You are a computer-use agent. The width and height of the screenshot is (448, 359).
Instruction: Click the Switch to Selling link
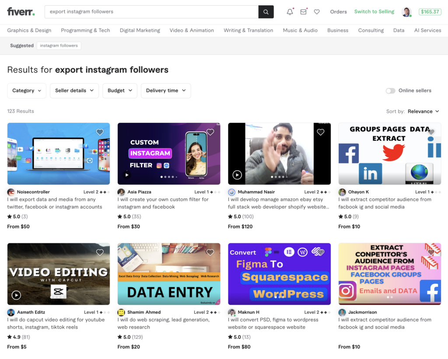click(374, 12)
